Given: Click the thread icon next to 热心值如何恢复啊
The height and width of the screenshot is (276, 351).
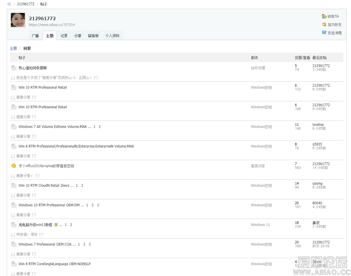Looking at the screenshot, I should (x=14, y=68).
